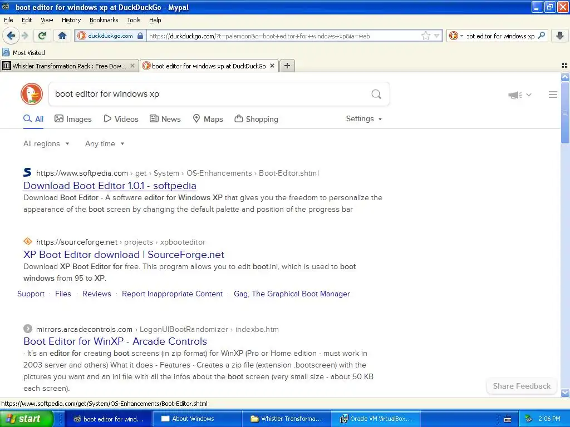Viewport: 570px width, 427px height.
Task: Submit search with the magnifying glass icon
Action: [376, 95]
